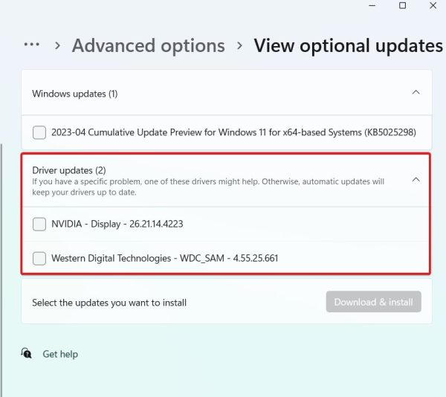The width and height of the screenshot is (446, 397).
Task: Open the breadcrumb ellipsis menu
Action: pyautogui.click(x=31, y=45)
